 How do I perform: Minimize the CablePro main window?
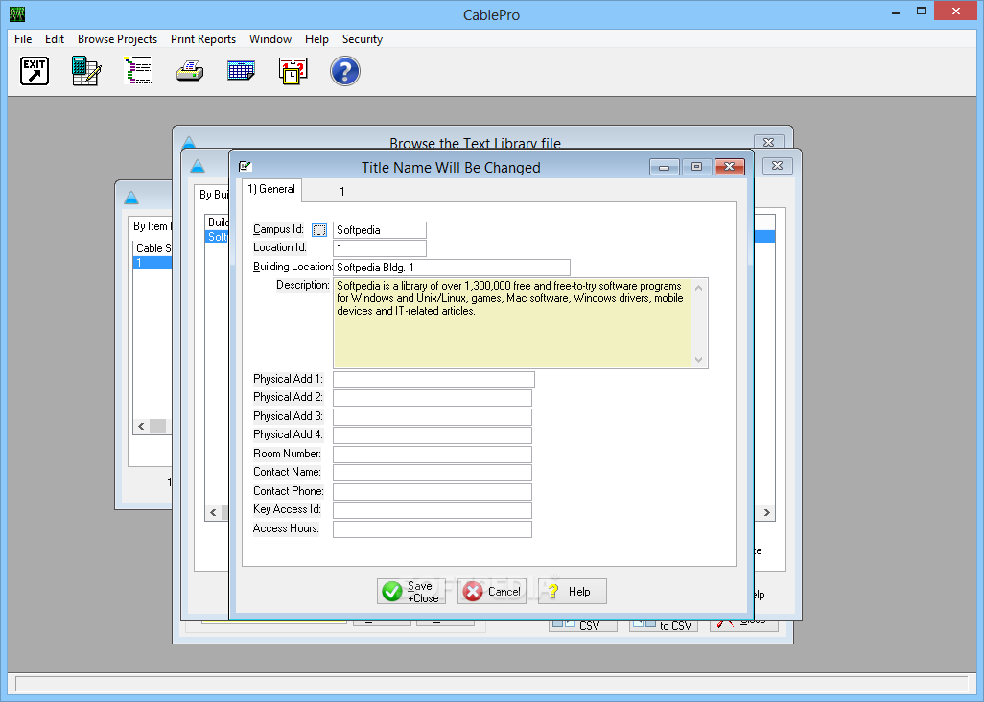coord(896,12)
